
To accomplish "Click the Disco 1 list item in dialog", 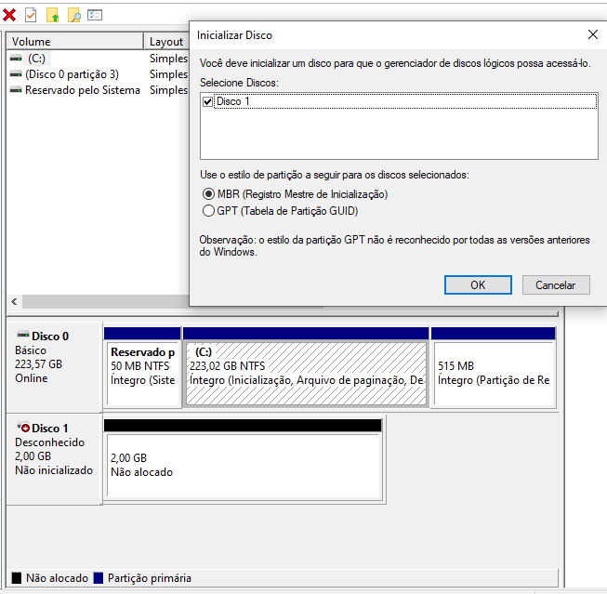I will pyautogui.click(x=405, y=101).
